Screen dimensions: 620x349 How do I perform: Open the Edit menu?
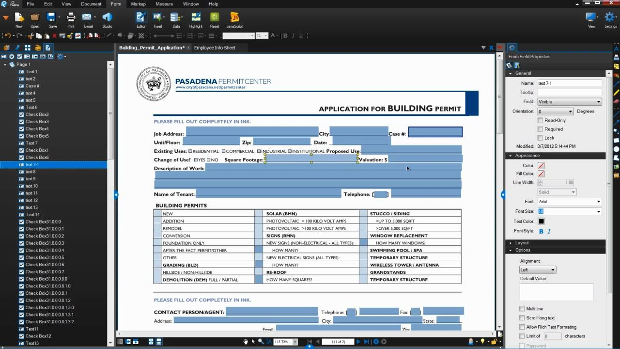tap(48, 4)
